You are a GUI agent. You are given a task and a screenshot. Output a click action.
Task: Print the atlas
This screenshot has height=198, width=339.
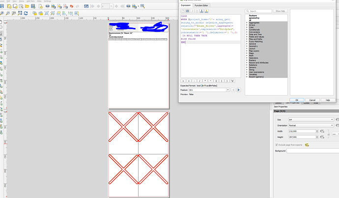(128, 6)
